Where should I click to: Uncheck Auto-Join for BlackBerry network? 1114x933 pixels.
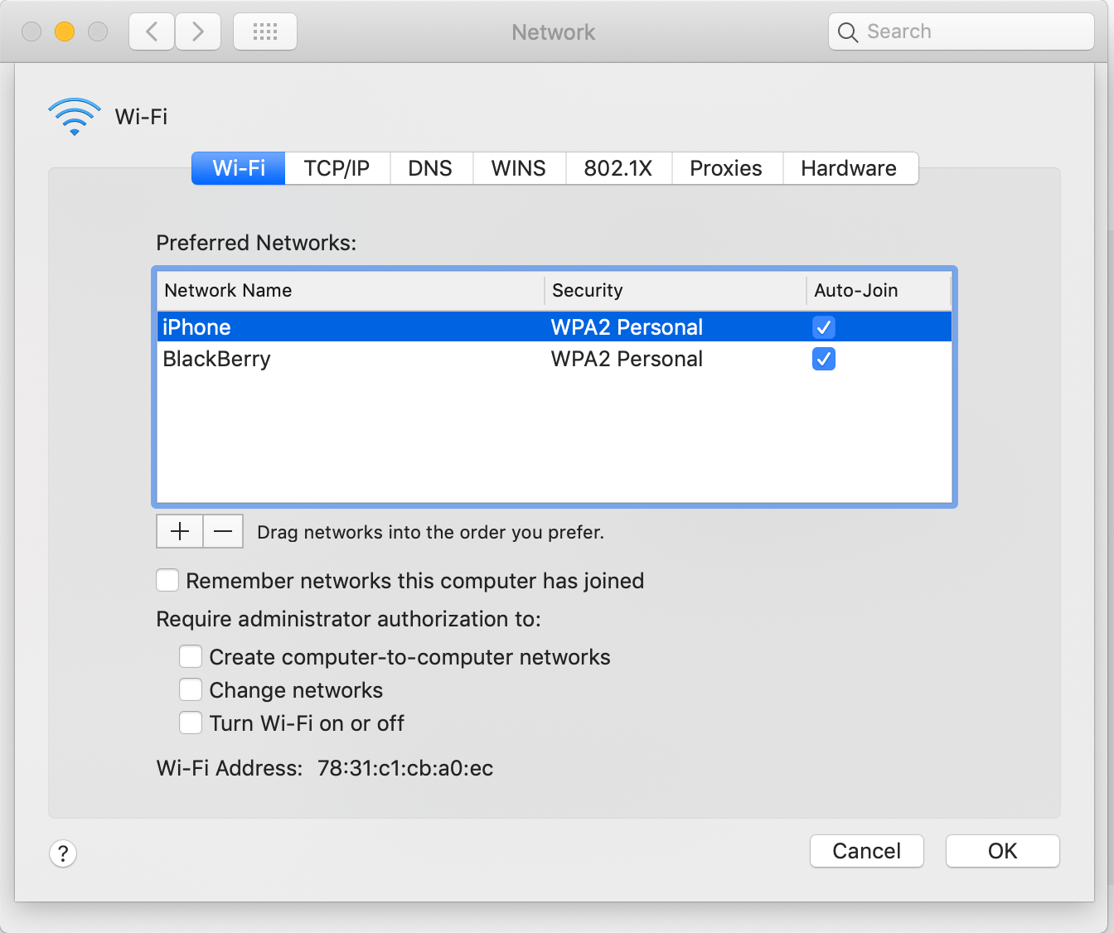click(x=823, y=359)
